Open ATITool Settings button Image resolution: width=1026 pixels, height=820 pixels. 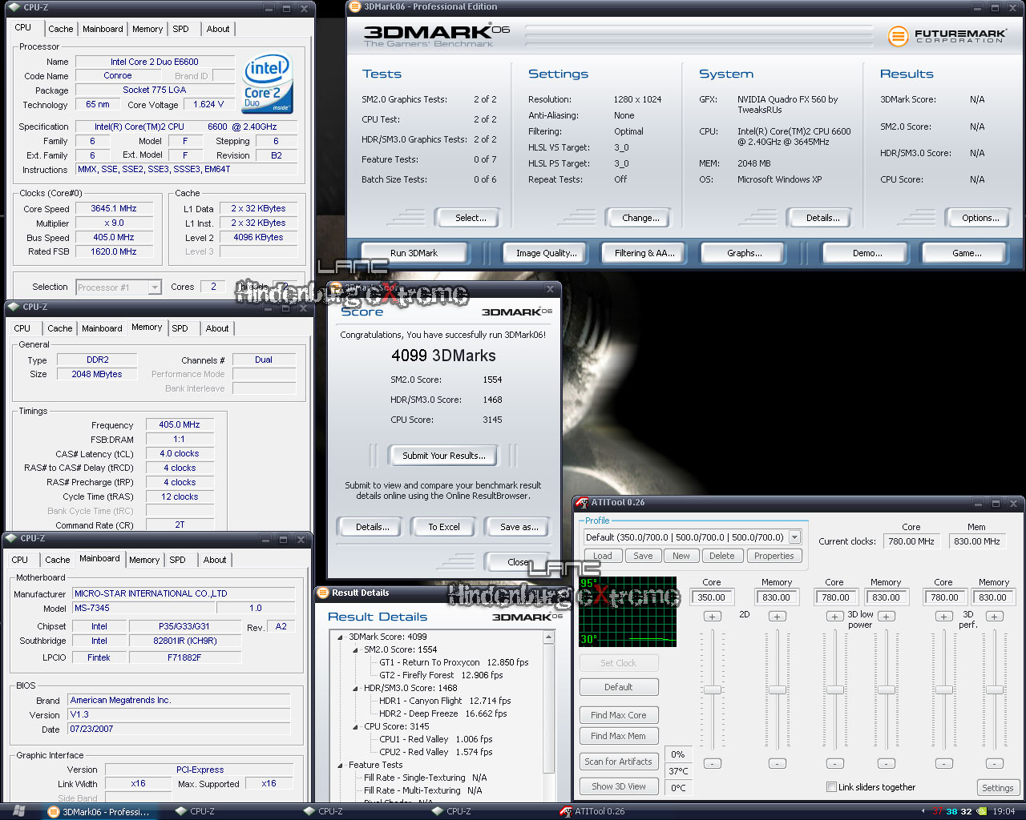point(997,788)
